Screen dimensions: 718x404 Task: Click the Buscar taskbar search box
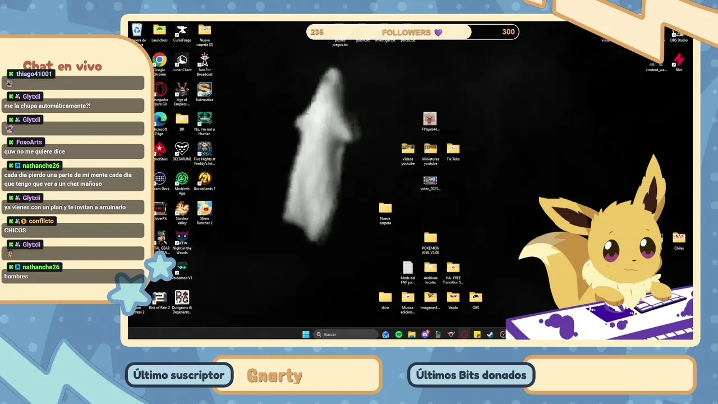click(x=346, y=334)
